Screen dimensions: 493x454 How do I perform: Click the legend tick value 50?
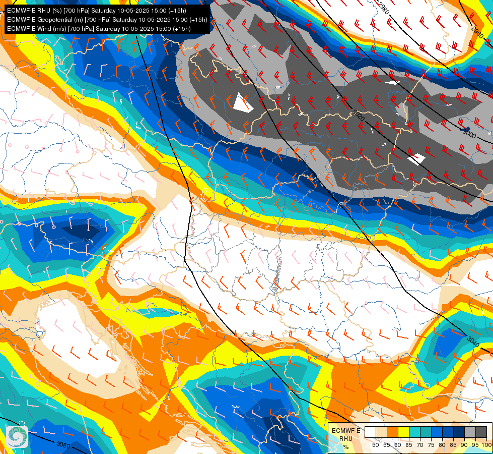coord(375,445)
